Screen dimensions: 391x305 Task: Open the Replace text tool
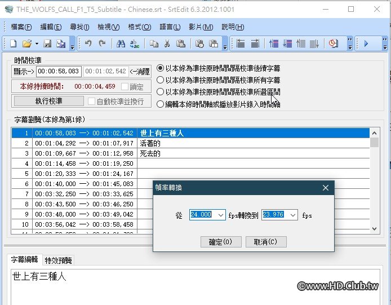tap(135, 43)
